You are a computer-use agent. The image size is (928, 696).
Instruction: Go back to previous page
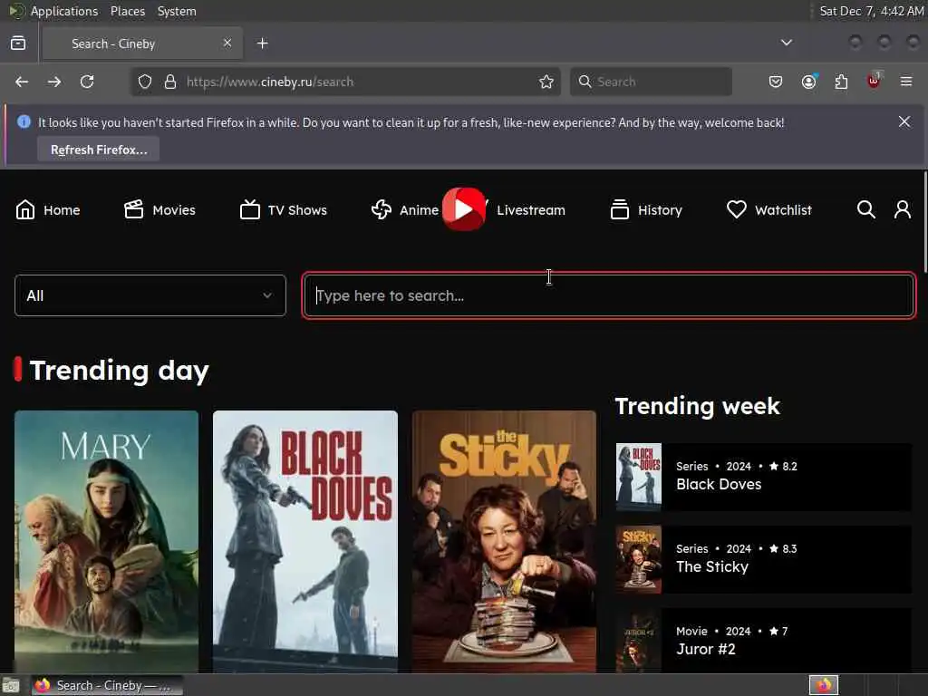tap(22, 82)
